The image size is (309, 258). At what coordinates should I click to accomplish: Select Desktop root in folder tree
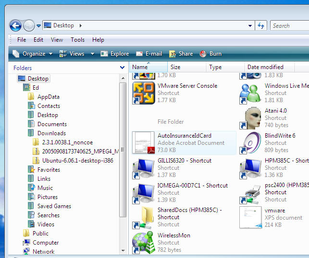coord(33,79)
